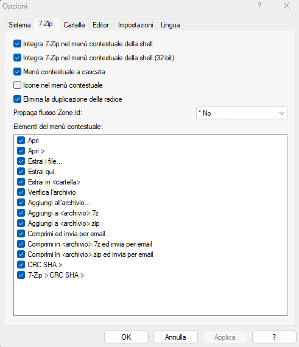Toggle the shell integration (32-bit) checkbox

point(17,58)
